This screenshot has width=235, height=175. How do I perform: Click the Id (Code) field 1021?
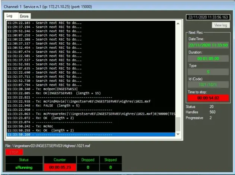point(208,85)
